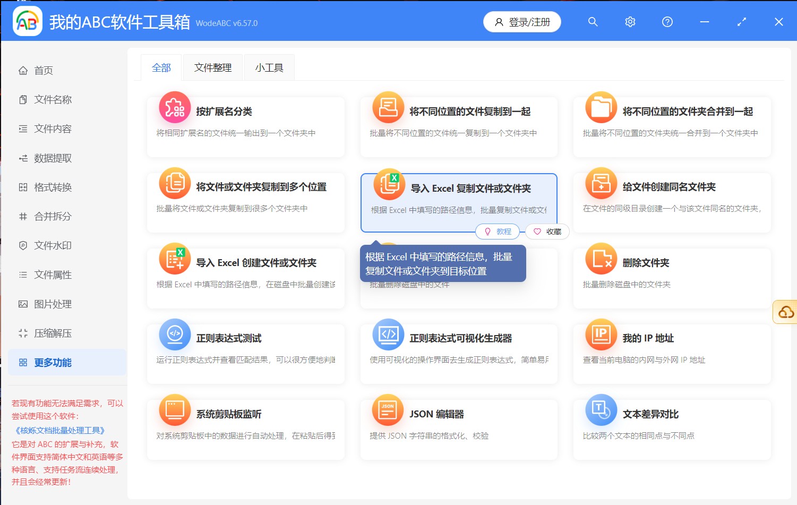The height and width of the screenshot is (505, 797).
Task: Open 导入 Excel 复制文件或文件夹 card title
Action: click(x=471, y=189)
